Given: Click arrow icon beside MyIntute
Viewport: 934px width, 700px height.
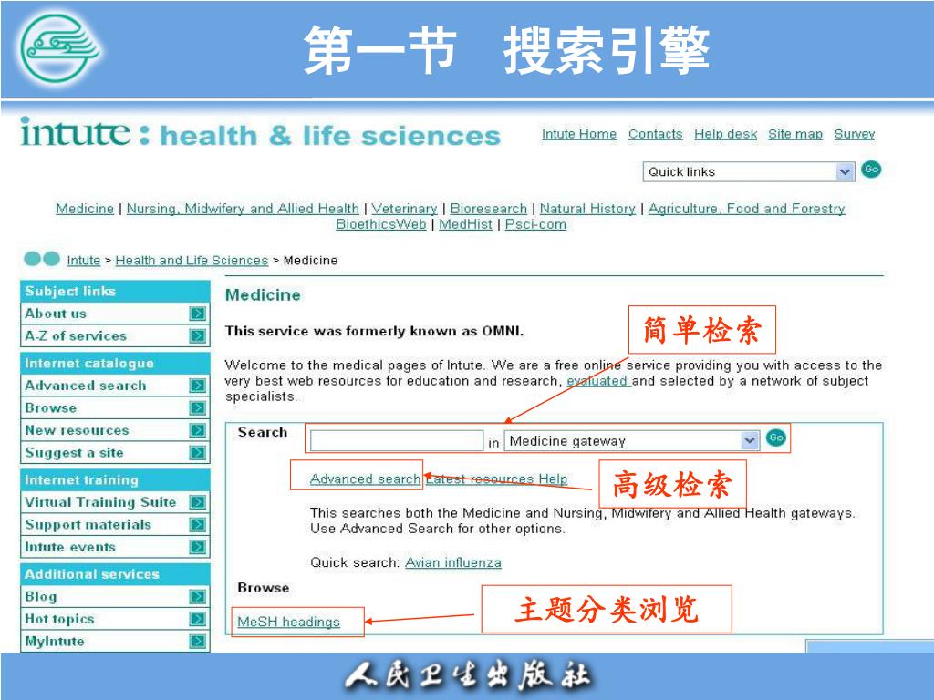Looking at the screenshot, I should click(198, 642).
